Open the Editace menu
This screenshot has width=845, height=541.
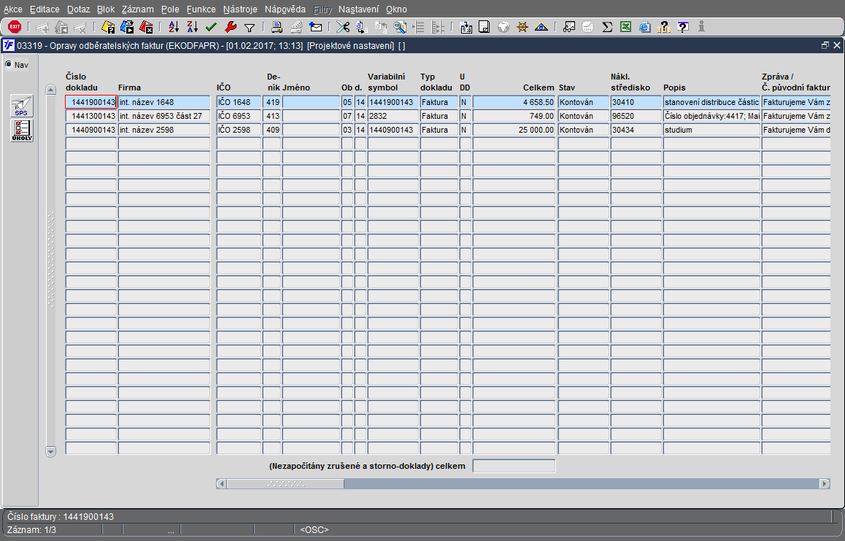point(45,9)
